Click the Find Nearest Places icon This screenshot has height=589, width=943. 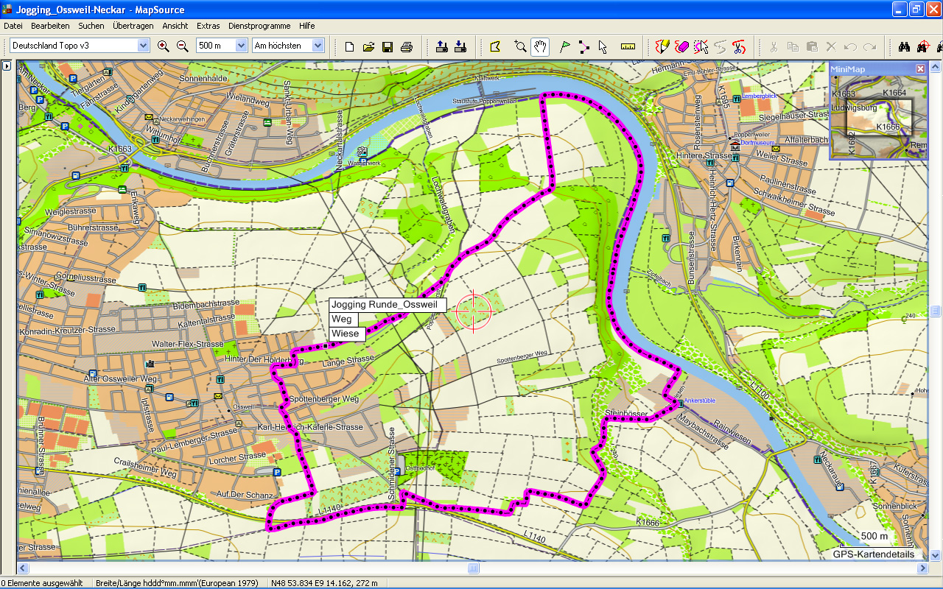[x=923, y=46]
